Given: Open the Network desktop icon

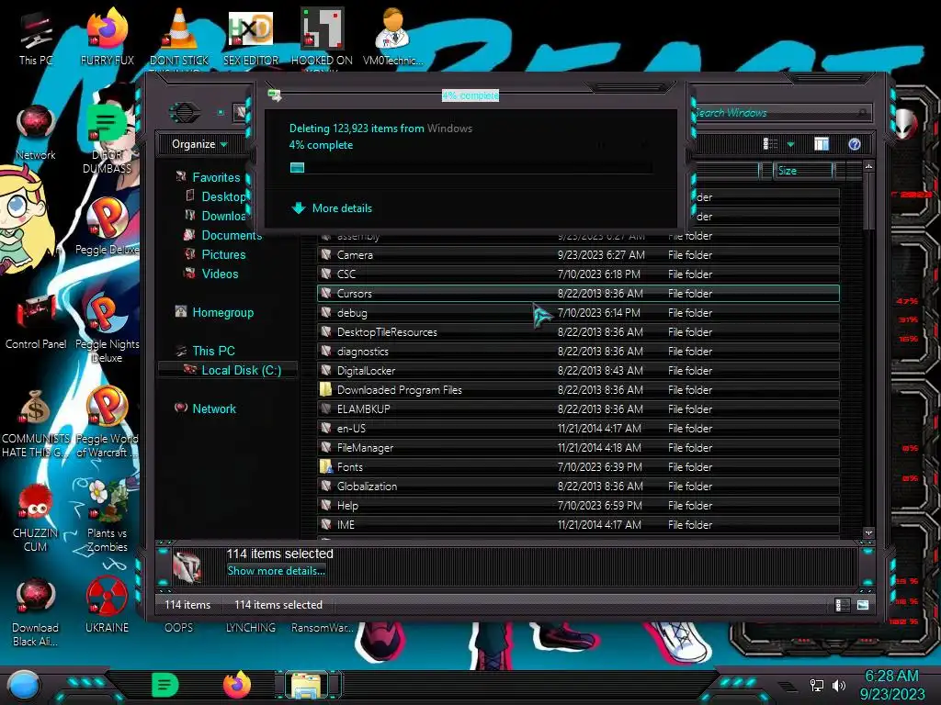Looking at the screenshot, I should [36, 132].
